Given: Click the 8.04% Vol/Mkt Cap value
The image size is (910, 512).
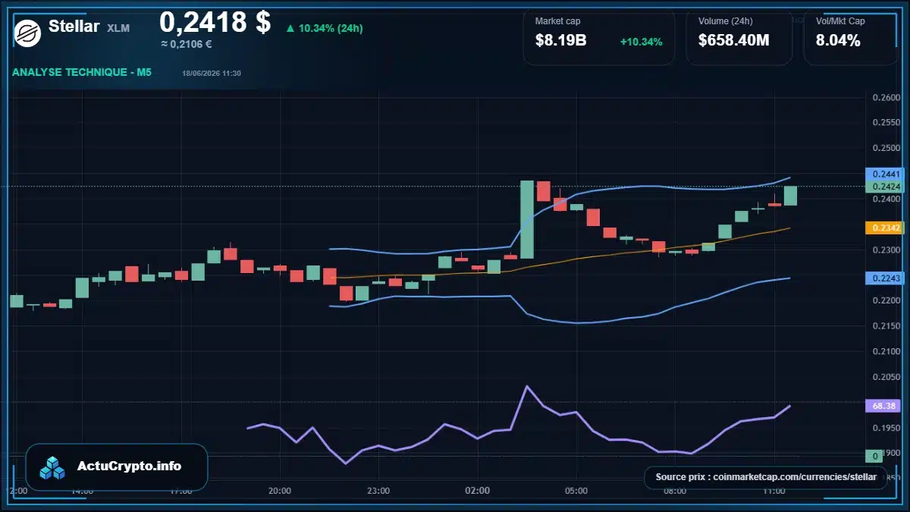Looking at the screenshot, I should click(x=838, y=41).
